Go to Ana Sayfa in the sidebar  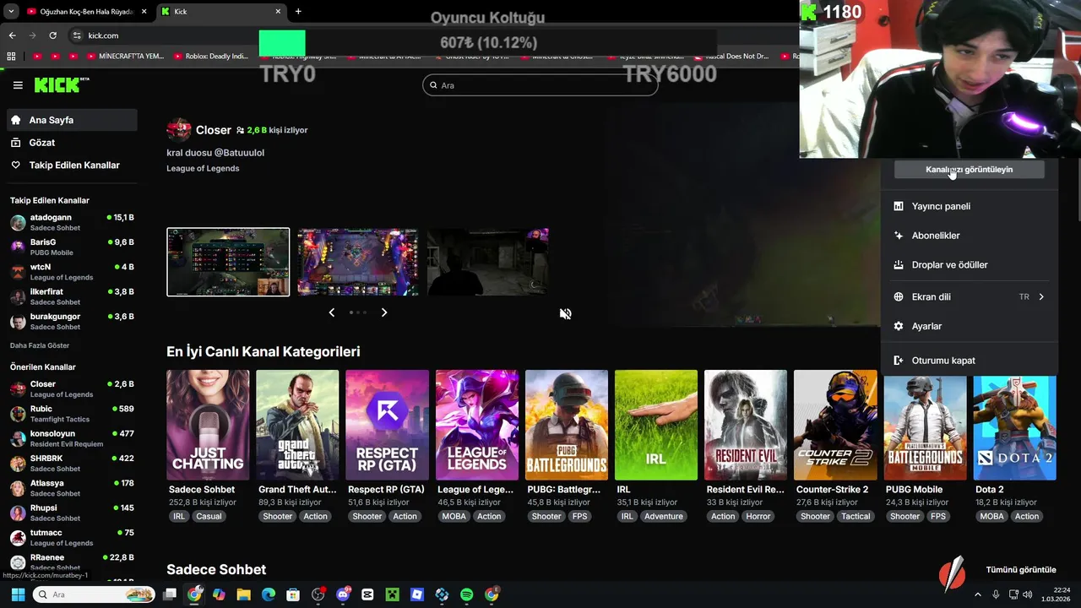point(72,120)
